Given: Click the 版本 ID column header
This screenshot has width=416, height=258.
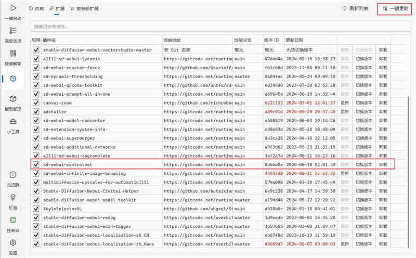Looking at the screenshot, I should click(271, 40).
